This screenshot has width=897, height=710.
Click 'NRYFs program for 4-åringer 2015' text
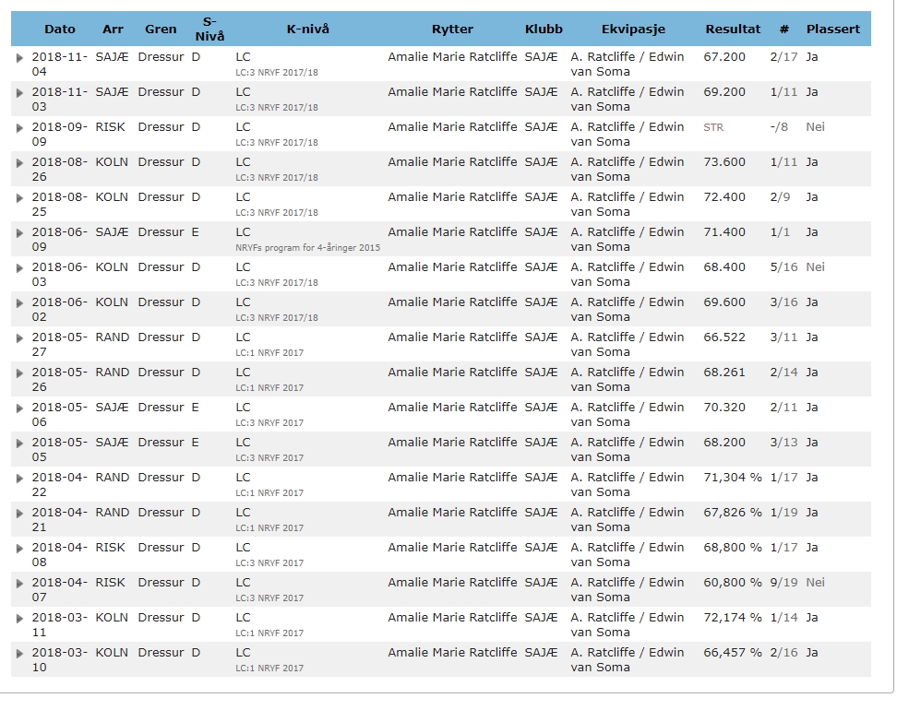[x=308, y=248]
